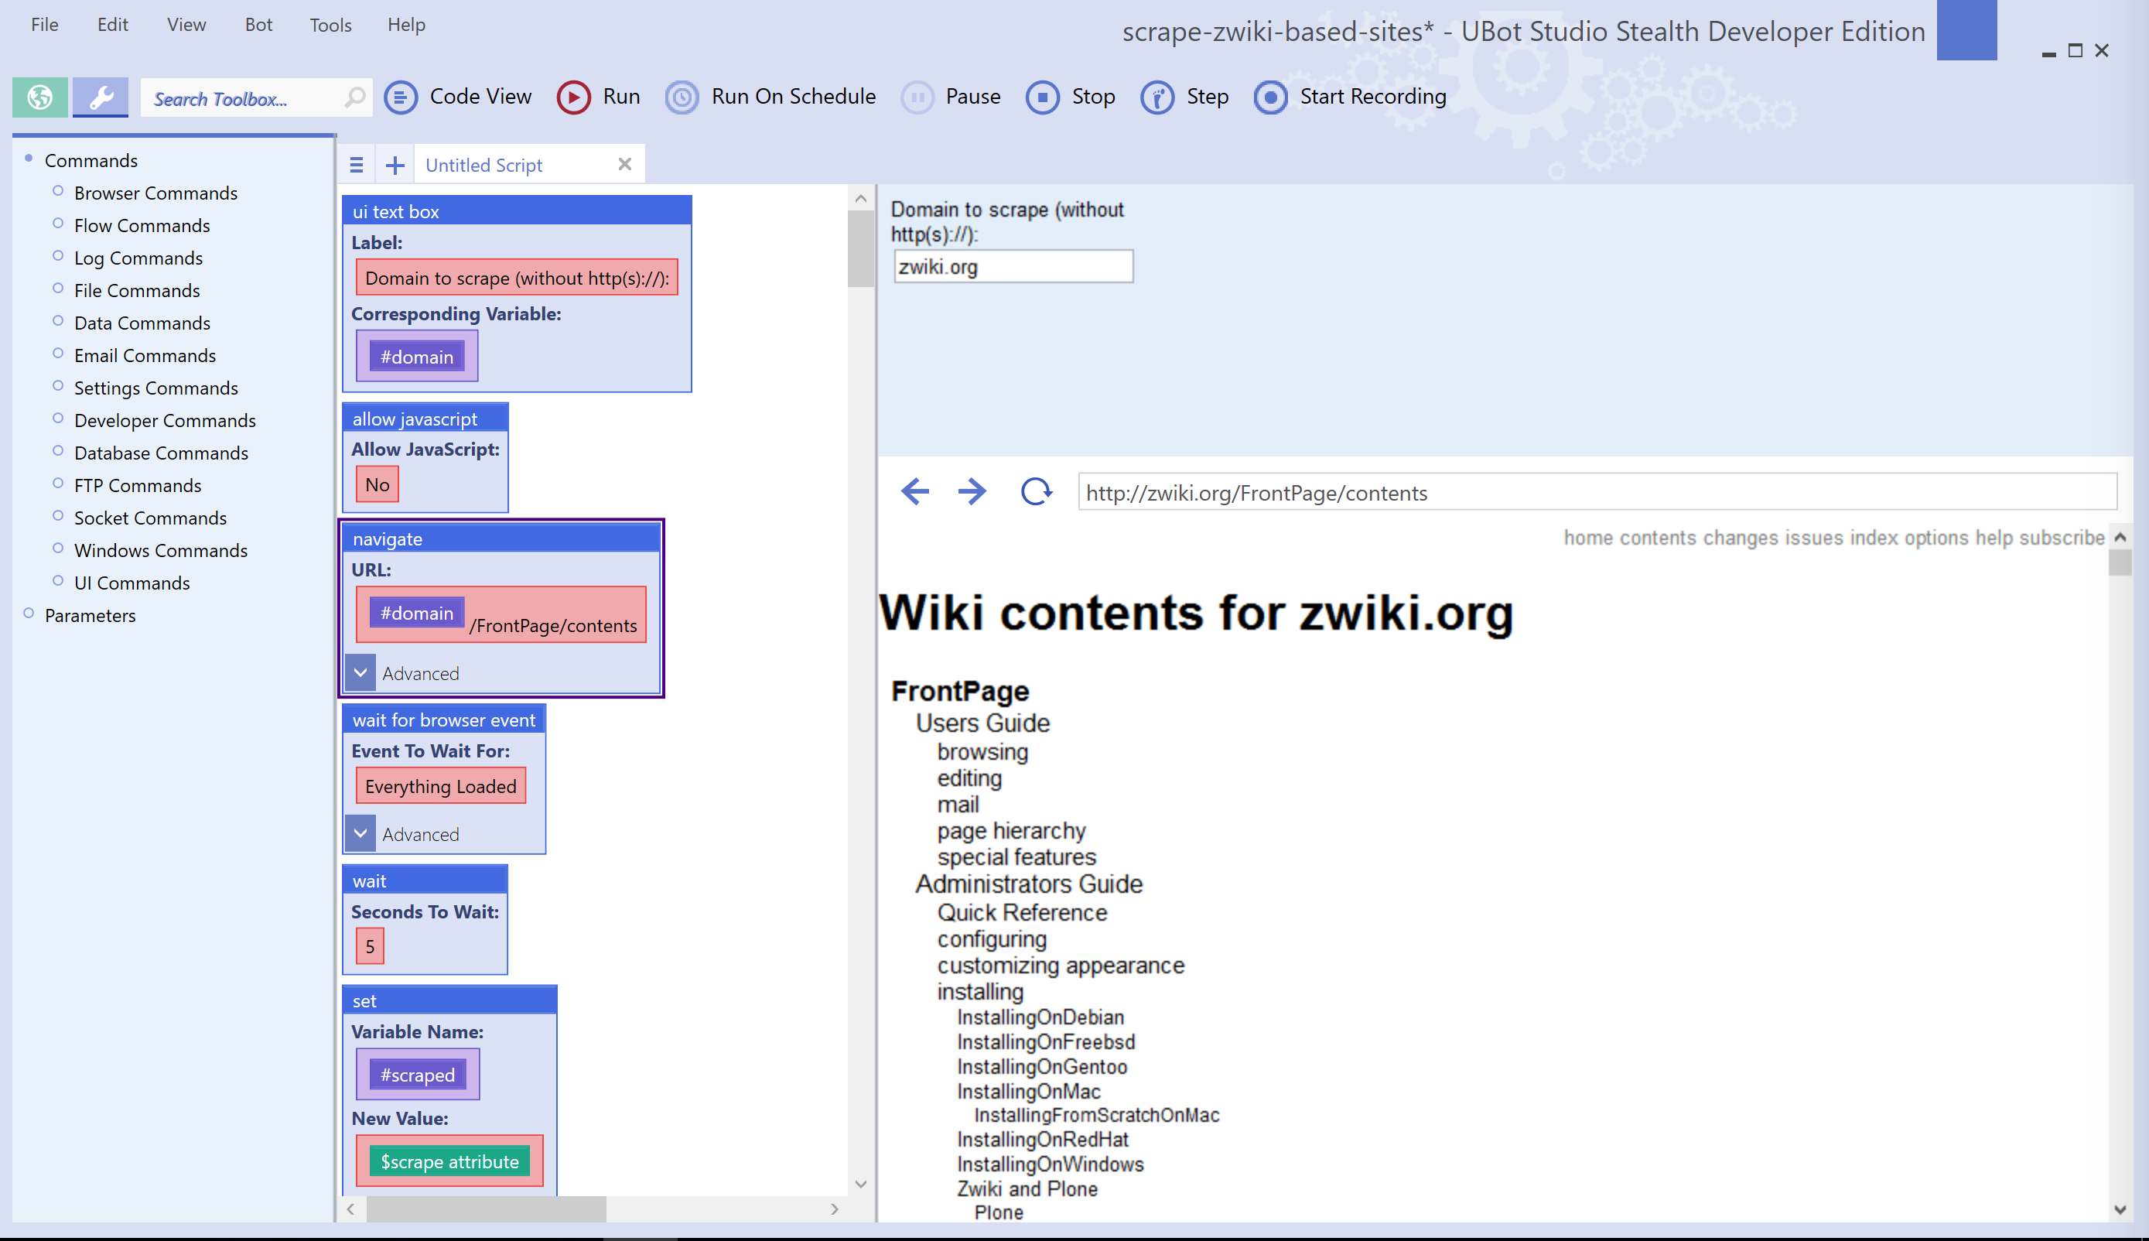Change the Allow JavaScript 'No' value
The image size is (2149, 1241).
click(377, 485)
